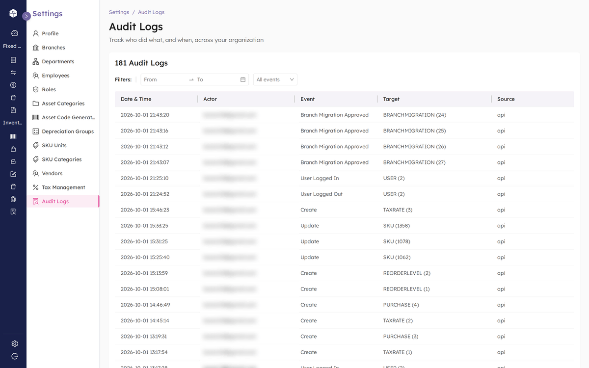Open Depreciation Groups settings
This screenshot has width=589, height=368.
[x=63, y=131]
